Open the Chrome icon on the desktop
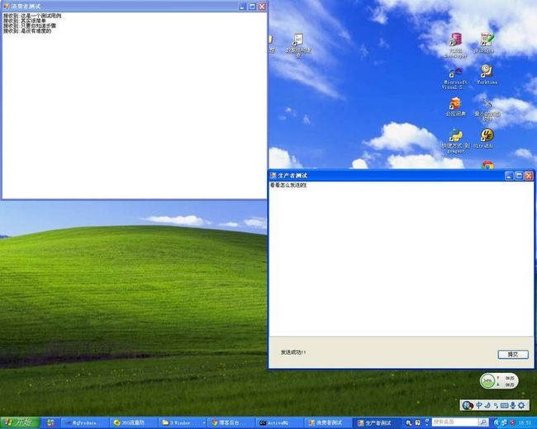The width and height of the screenshot is (537, 429). [x=487, y=165]
